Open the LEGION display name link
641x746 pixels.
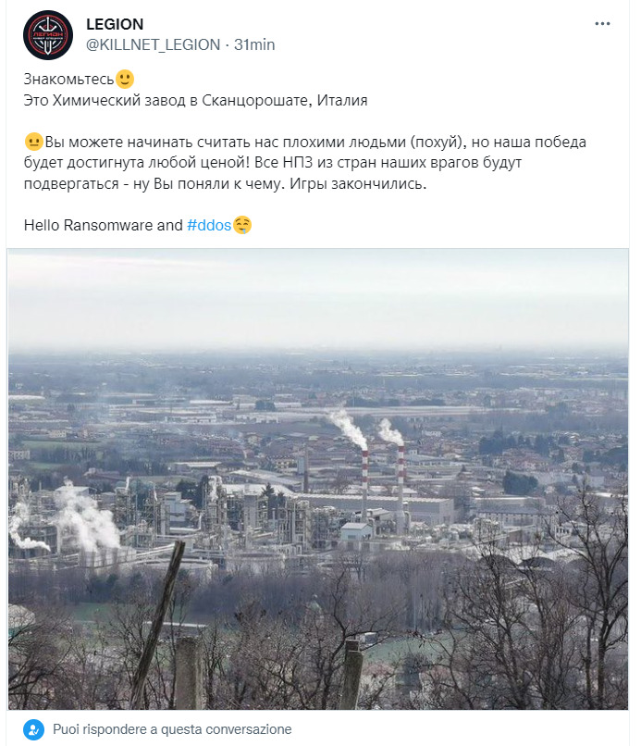115,24
